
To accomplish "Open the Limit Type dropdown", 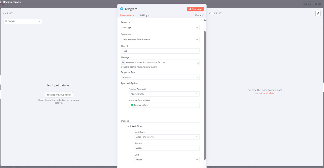I will (x=167, y=137).
